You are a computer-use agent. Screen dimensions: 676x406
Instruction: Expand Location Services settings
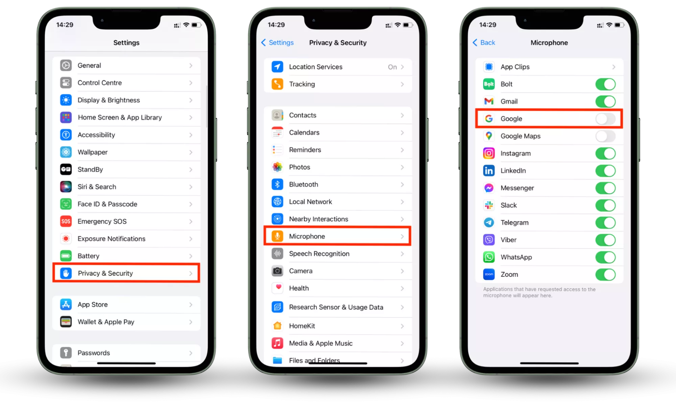[337, 67]
